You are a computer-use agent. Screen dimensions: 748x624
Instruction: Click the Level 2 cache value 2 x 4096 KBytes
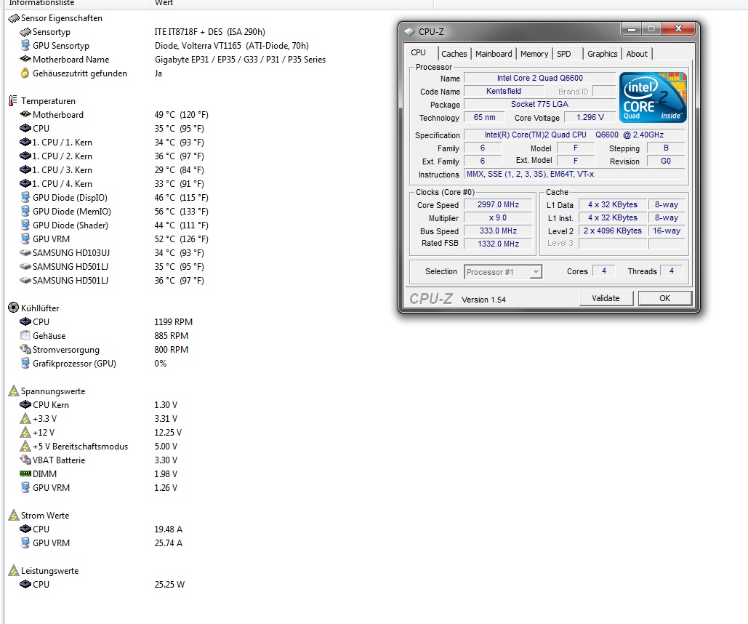613,231
